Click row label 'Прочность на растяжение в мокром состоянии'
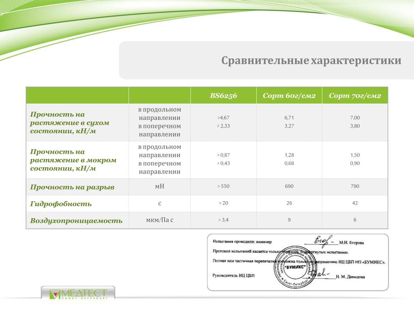This screenshot has width=414, height=311. pos(73,160)
